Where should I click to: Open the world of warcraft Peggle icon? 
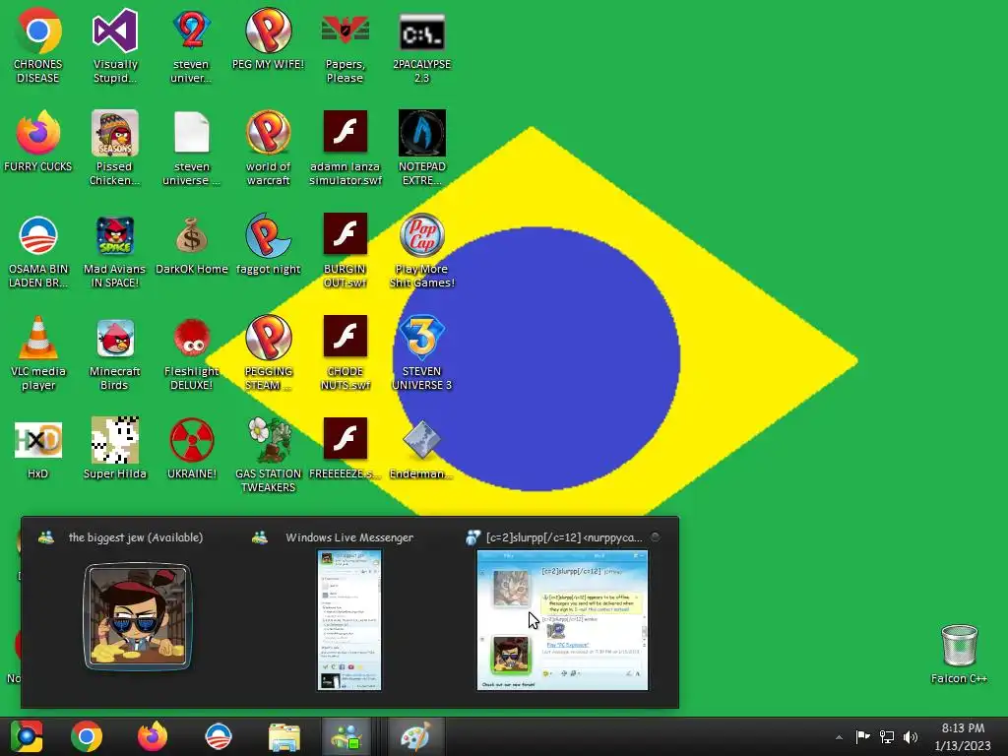coord(268,148)
